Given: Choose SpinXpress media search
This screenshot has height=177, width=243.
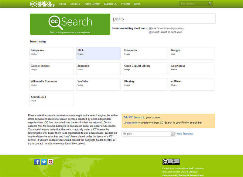Looking at the screenshot, I should point(192,69).
